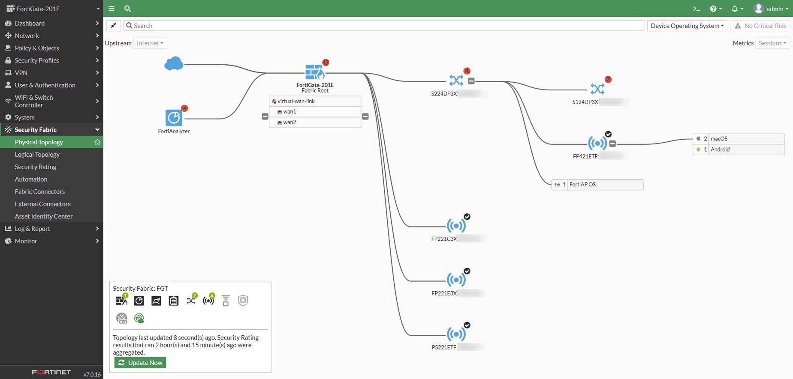
Task: Click the Internet cloud icon
Action: point(174,64)
